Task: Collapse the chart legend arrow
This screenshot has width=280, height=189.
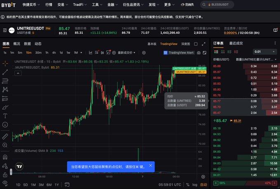Action: point(18,73)
